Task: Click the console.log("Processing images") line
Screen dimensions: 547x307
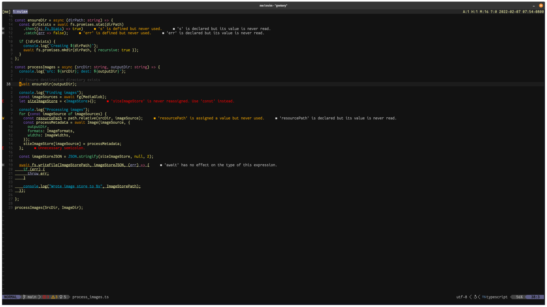Action: pos(54,110)
